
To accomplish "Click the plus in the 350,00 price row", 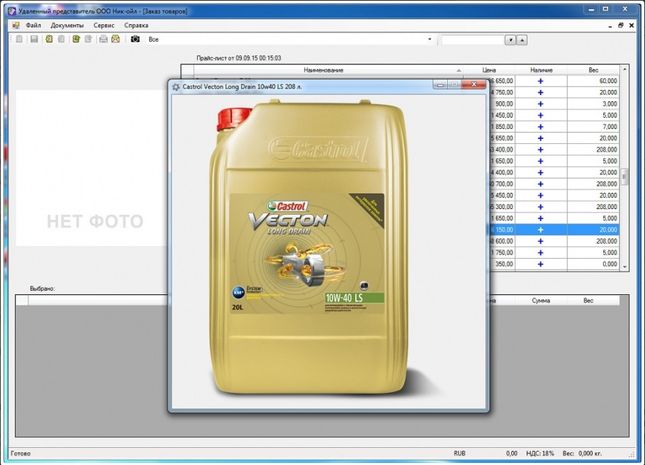I will coord(541,264).
